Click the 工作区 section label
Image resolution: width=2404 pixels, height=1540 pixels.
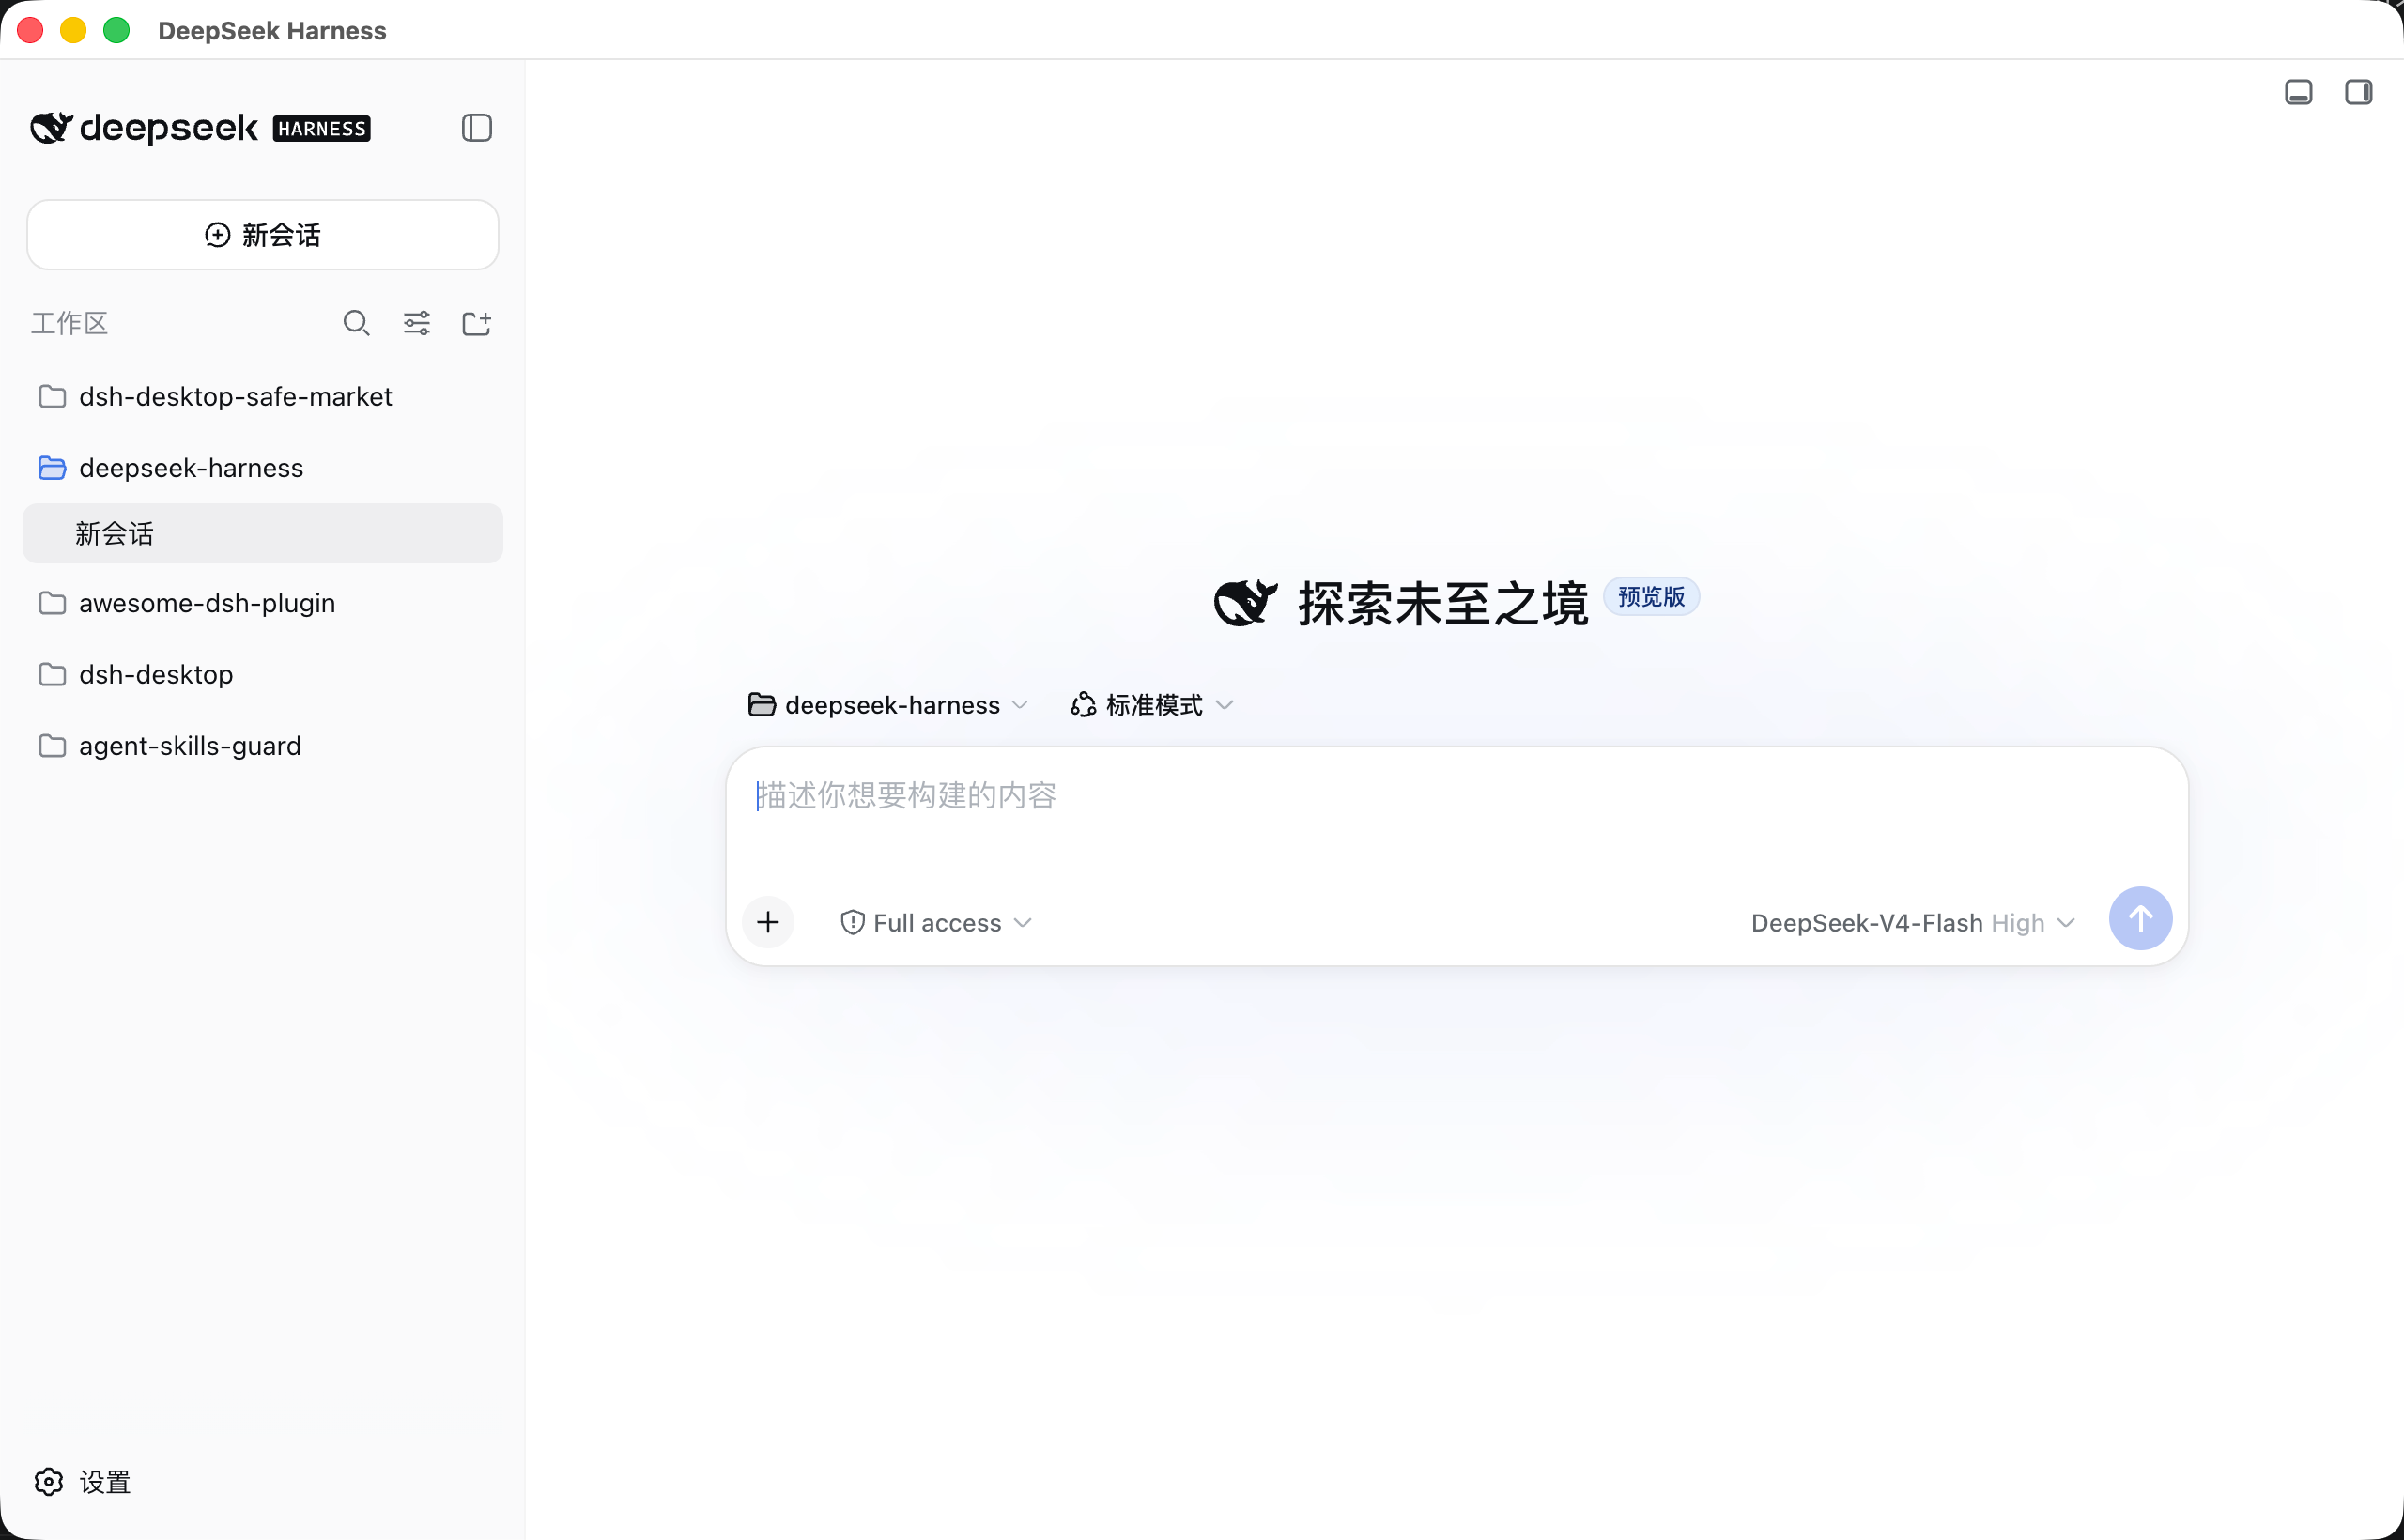(x=69, y=323)
